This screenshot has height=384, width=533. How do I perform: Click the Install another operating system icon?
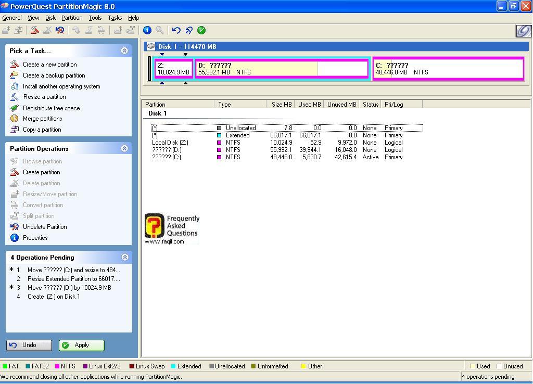[15, 86]
